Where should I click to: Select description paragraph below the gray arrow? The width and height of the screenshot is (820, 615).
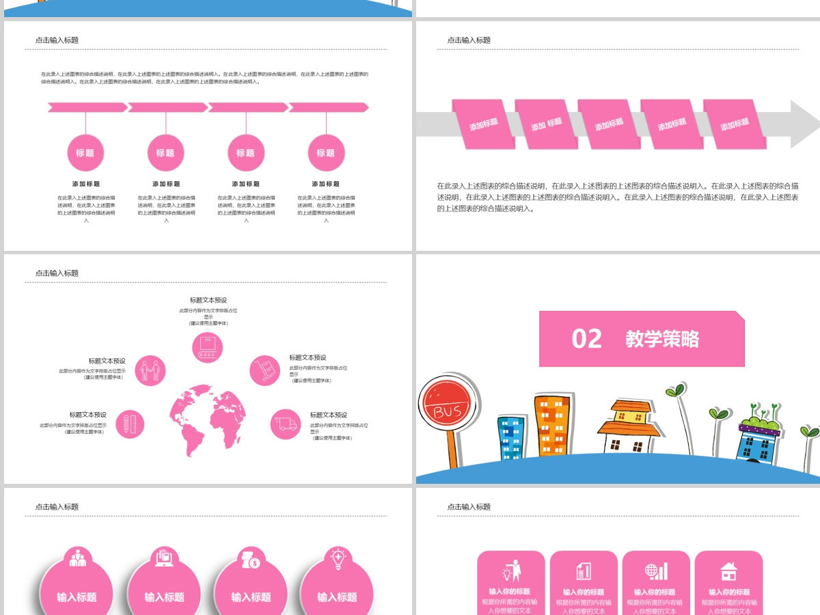click(x=618, y=197)
